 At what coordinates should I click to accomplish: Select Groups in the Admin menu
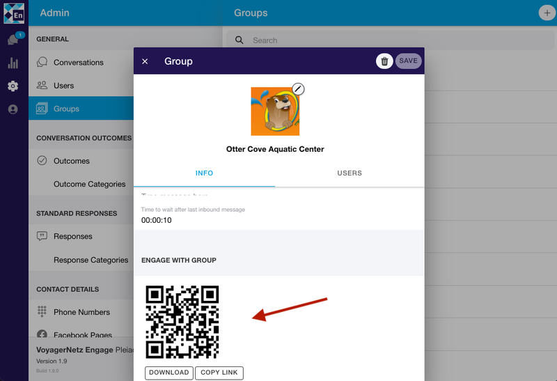[x=81, y=109]
